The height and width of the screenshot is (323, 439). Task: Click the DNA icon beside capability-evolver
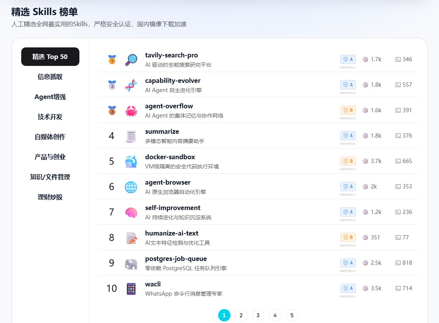[x=131, y=85]
